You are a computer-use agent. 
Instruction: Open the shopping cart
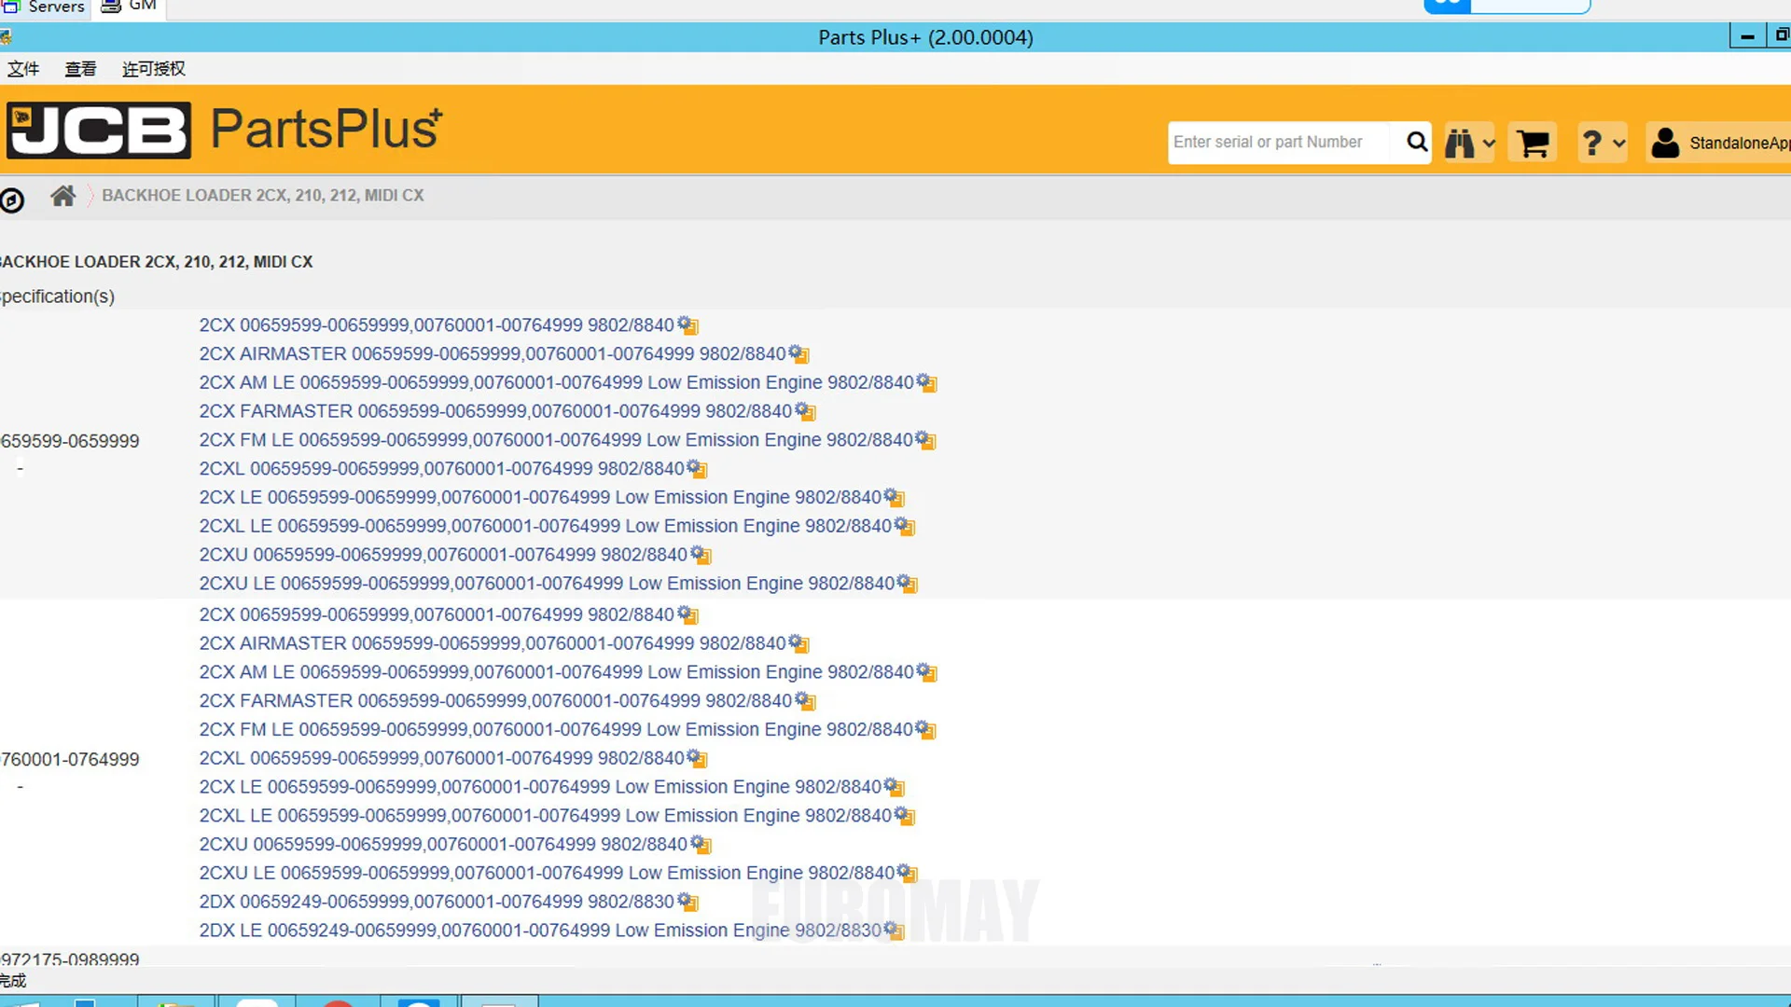1533,144
